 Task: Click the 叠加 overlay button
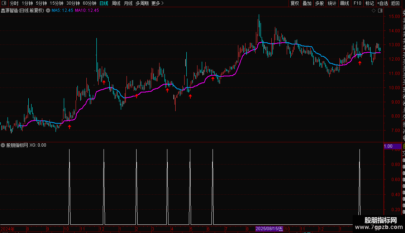pos(307,3)
